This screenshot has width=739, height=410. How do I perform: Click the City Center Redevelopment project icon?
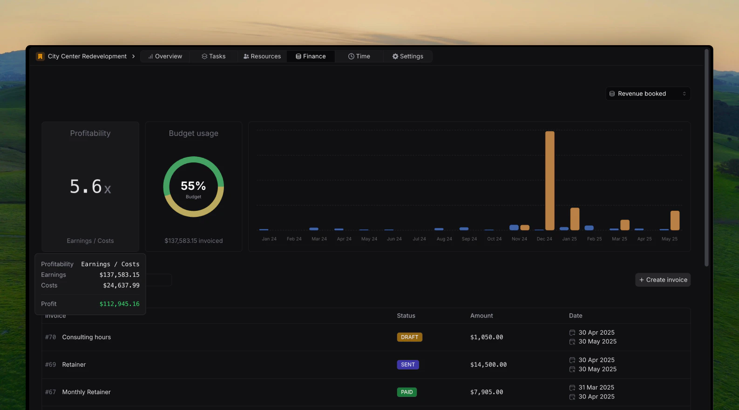(40, 56)
